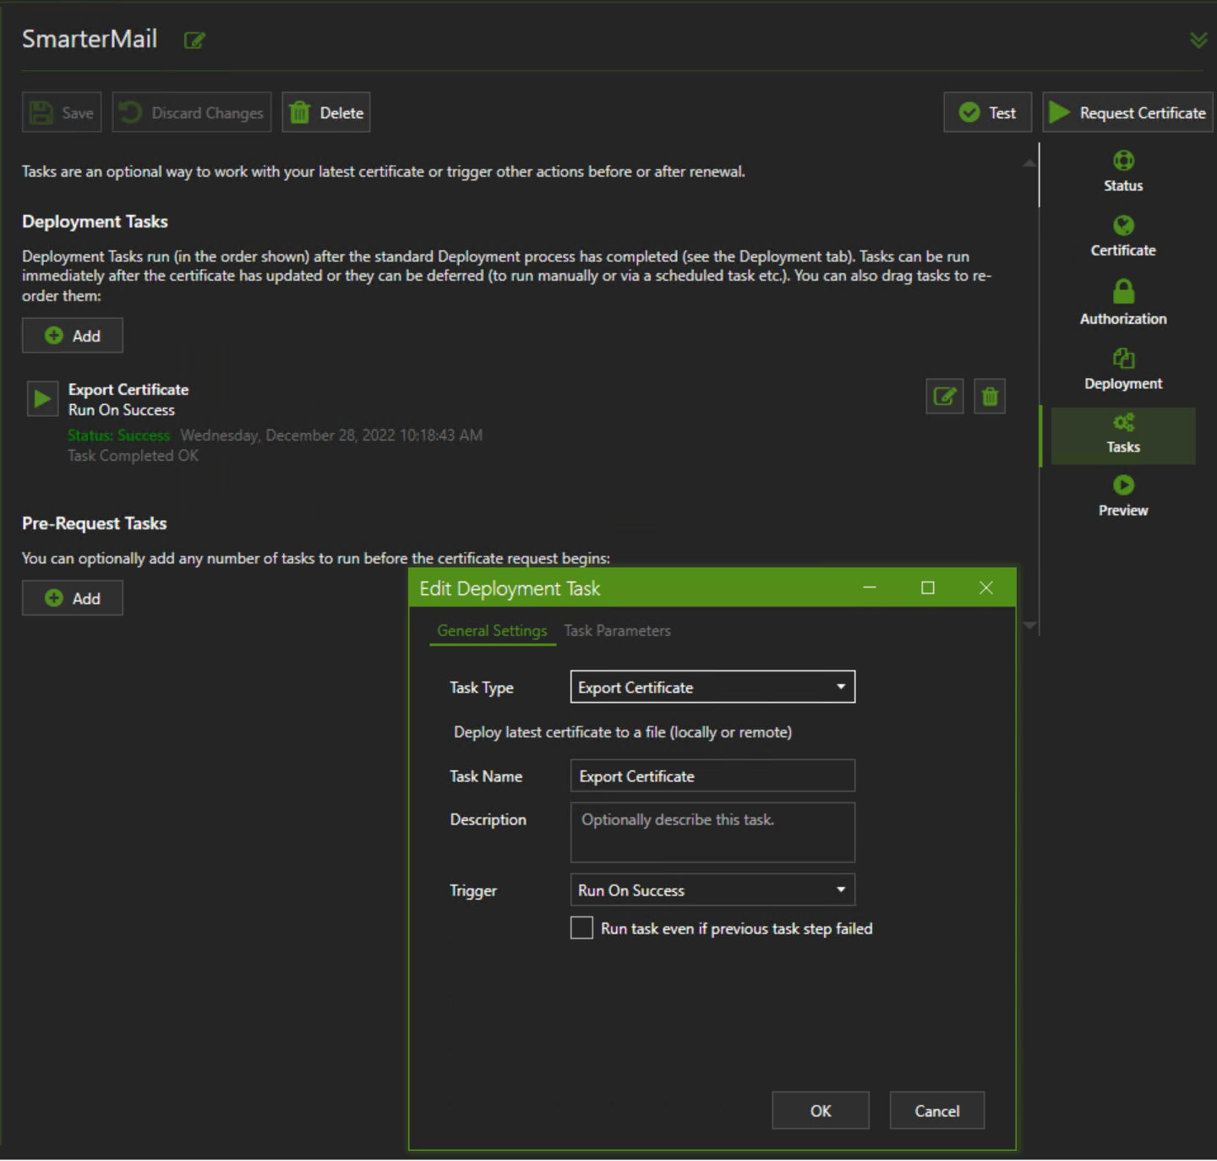
Task: Open the Task Type dropdown
Action: tap(712, 687)
